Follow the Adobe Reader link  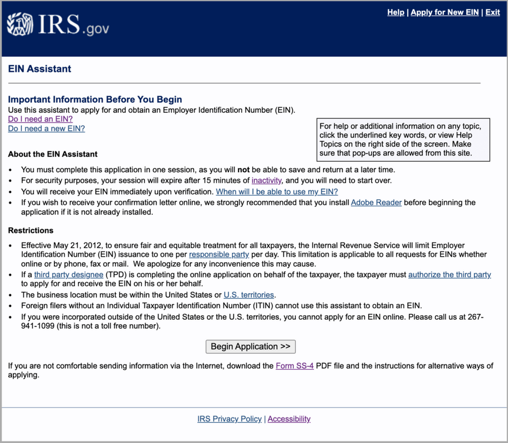376,202
